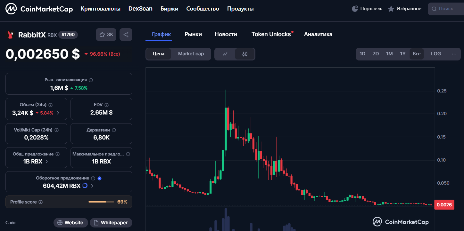Click the 2,65M $ FDV value

click(x=101, y=113)
